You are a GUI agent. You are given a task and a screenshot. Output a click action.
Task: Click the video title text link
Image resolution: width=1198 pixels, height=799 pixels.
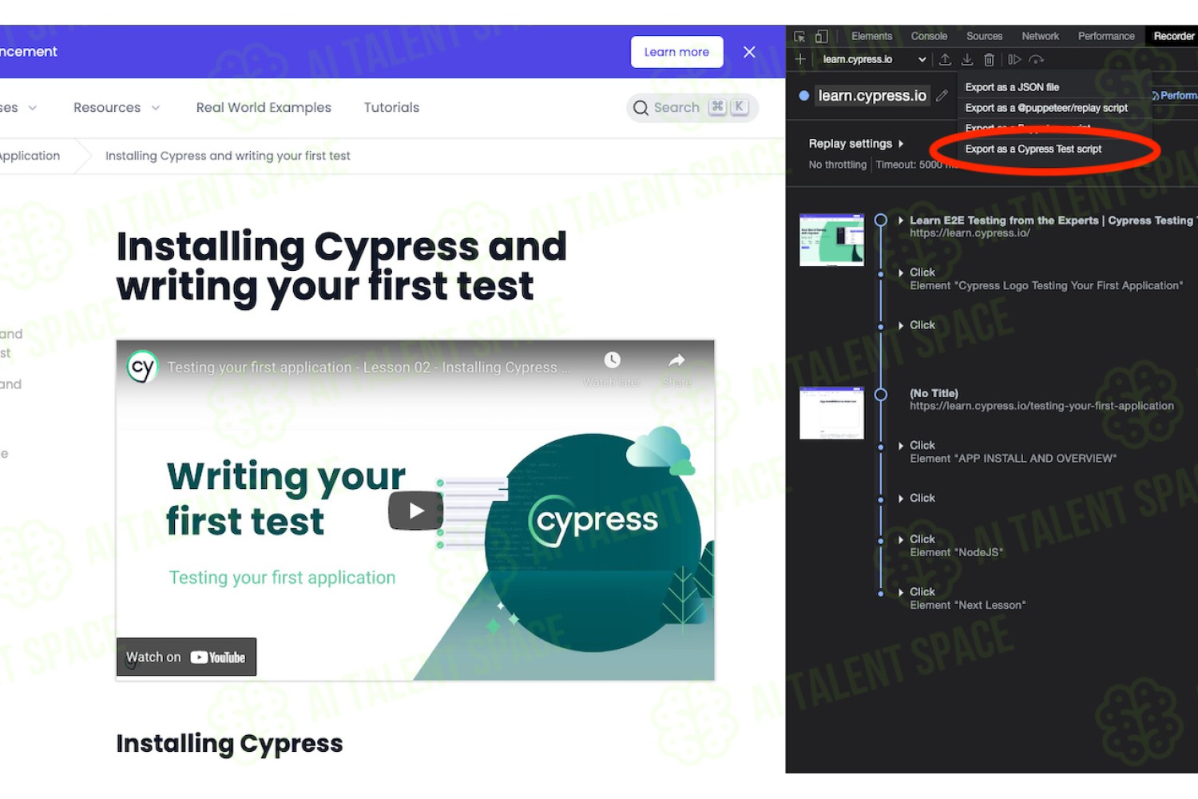click(x=368, y=368)
